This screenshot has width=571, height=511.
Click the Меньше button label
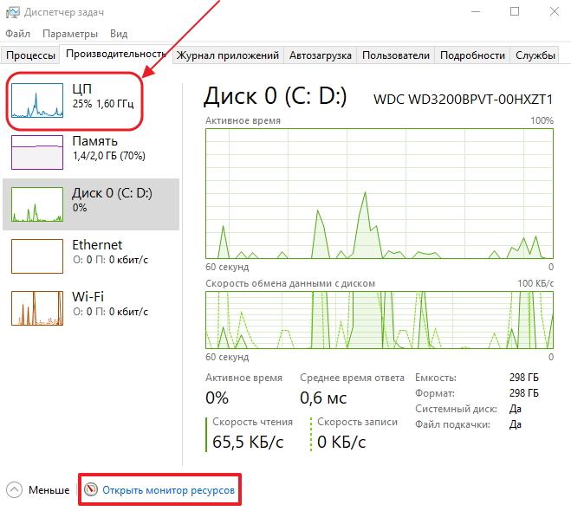[x=49, y=490]
